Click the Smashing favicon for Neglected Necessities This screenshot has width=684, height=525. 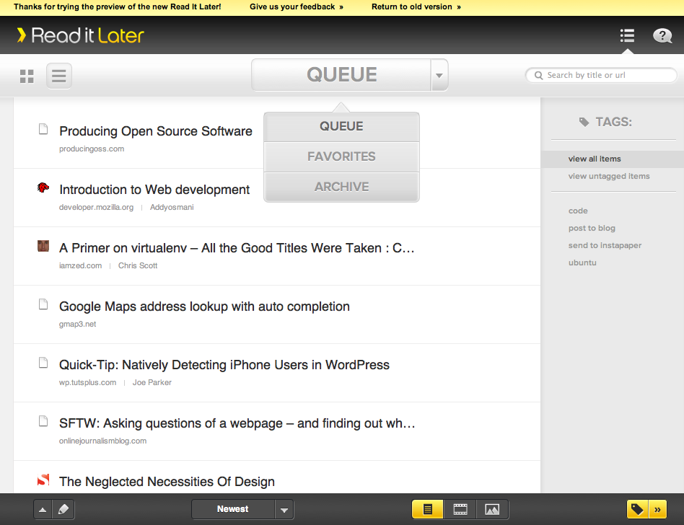[43, 480]
